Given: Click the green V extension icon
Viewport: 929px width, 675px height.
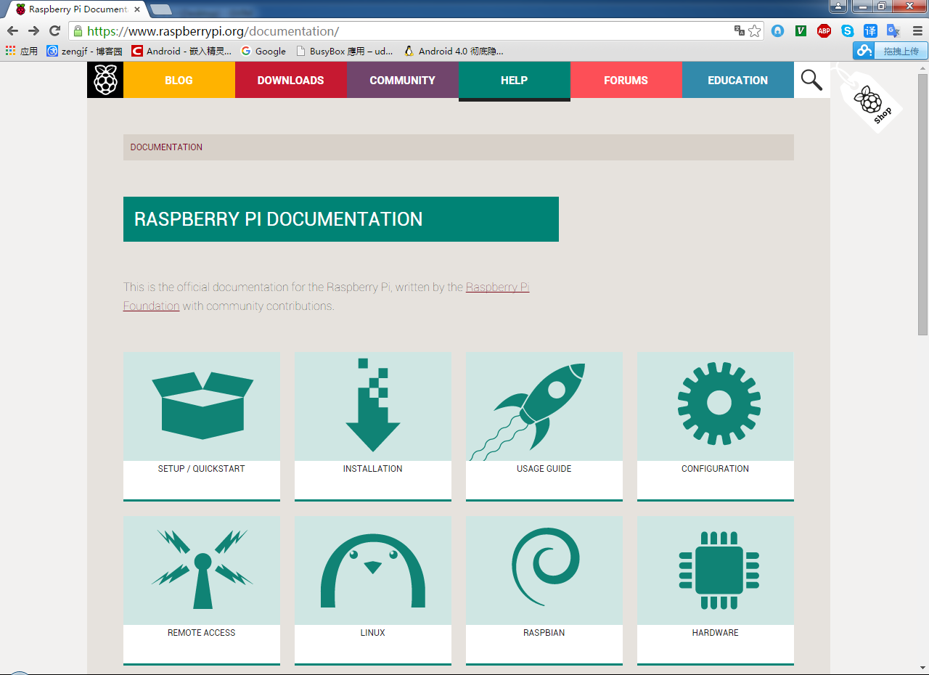Looking at the screenshot, I should tap(801, 30).
